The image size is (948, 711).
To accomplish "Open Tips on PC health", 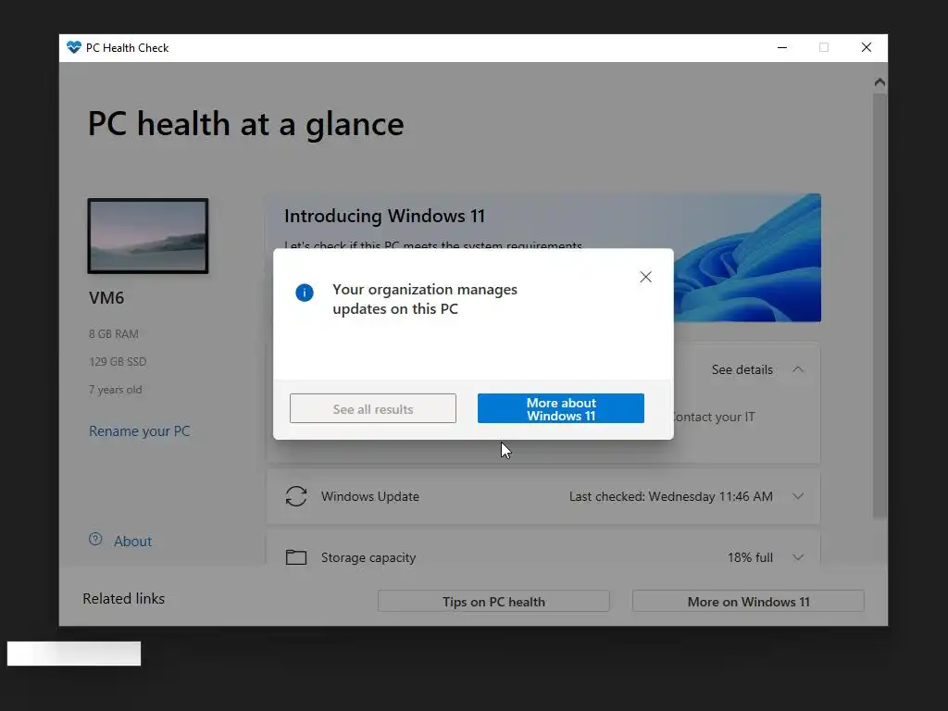I will coord(493,602).
